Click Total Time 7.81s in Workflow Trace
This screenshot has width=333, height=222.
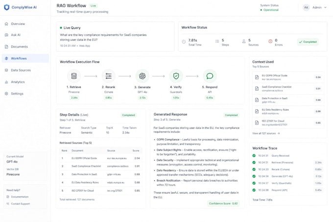[262, 200]
